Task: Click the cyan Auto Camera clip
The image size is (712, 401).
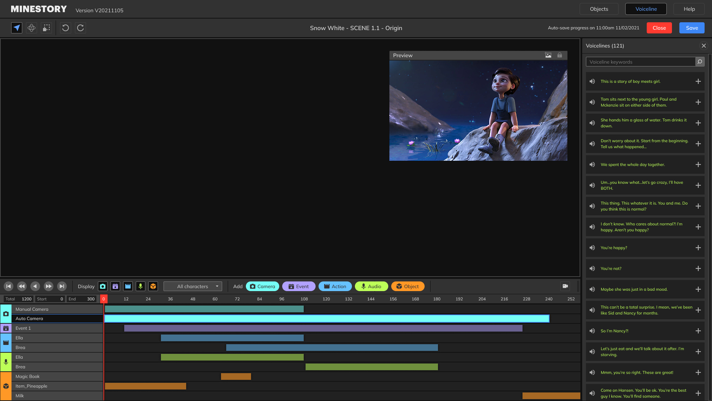Action: click(327, 319)
